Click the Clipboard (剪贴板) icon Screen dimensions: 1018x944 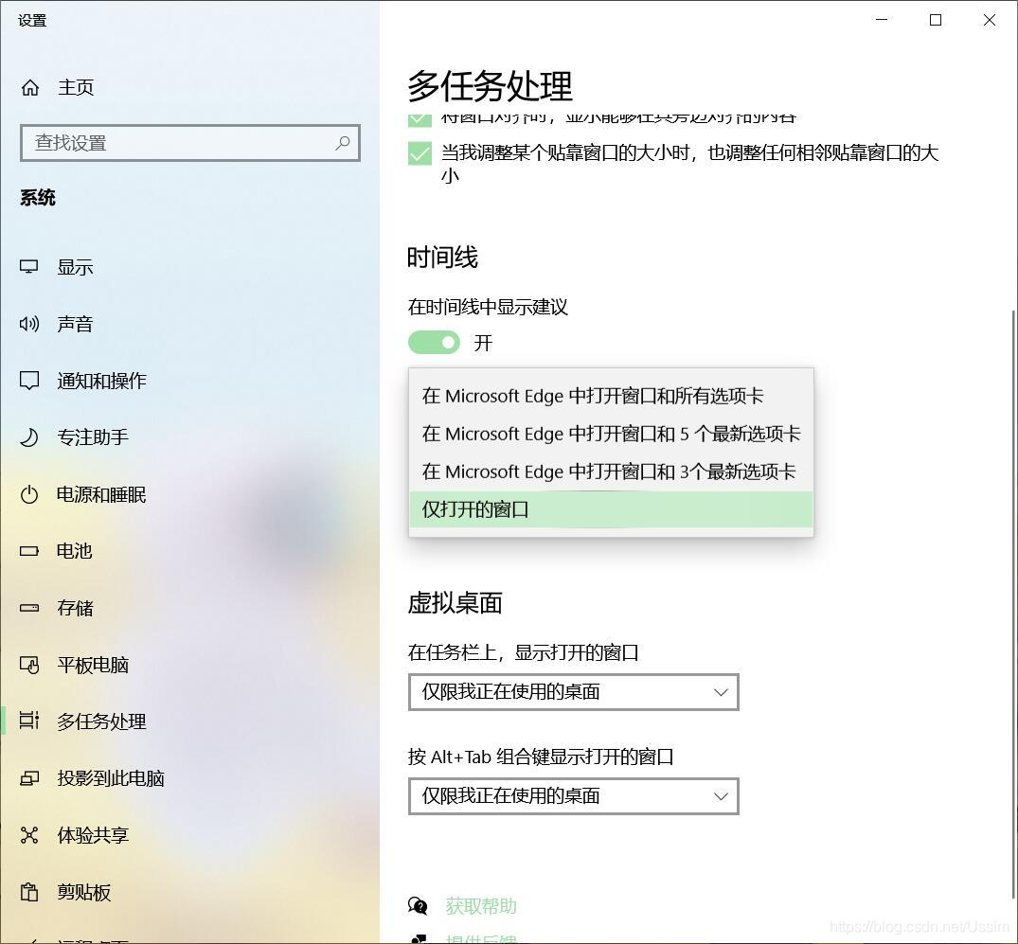29,892
